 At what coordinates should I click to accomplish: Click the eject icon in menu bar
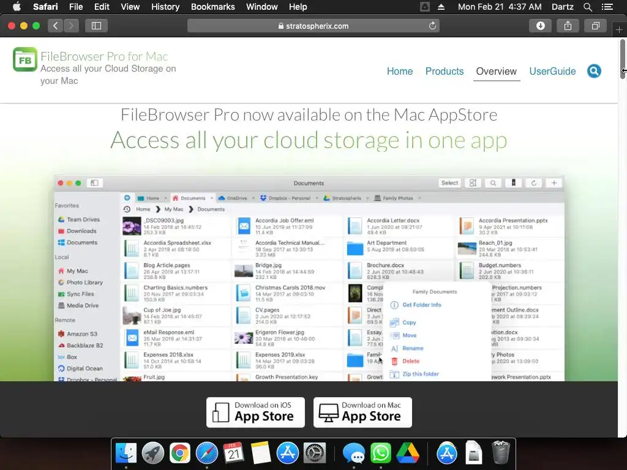[441, 7]
